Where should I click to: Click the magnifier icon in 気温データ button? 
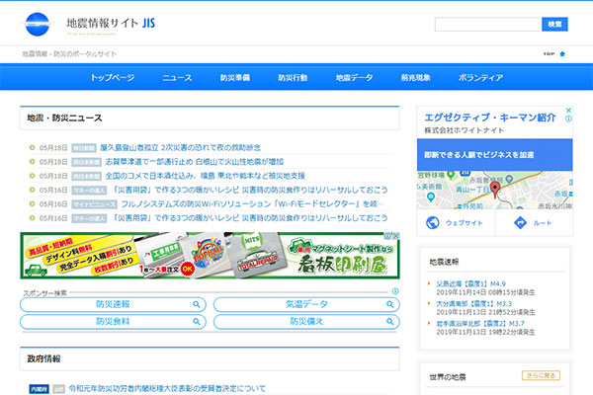click(x=391, y=304)
